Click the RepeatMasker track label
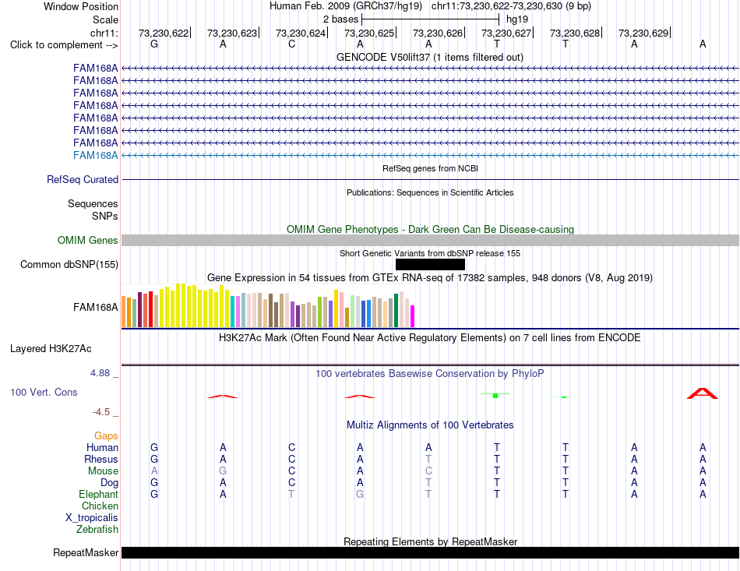Viewport: 740px width, 571px height. (86, 552)
